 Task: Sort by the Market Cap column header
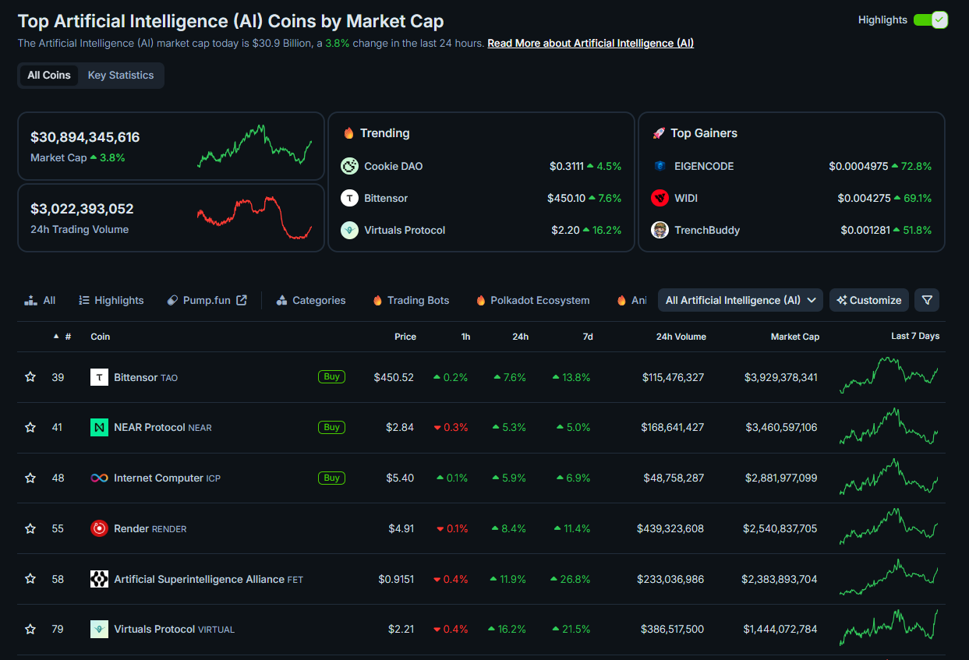795,337
